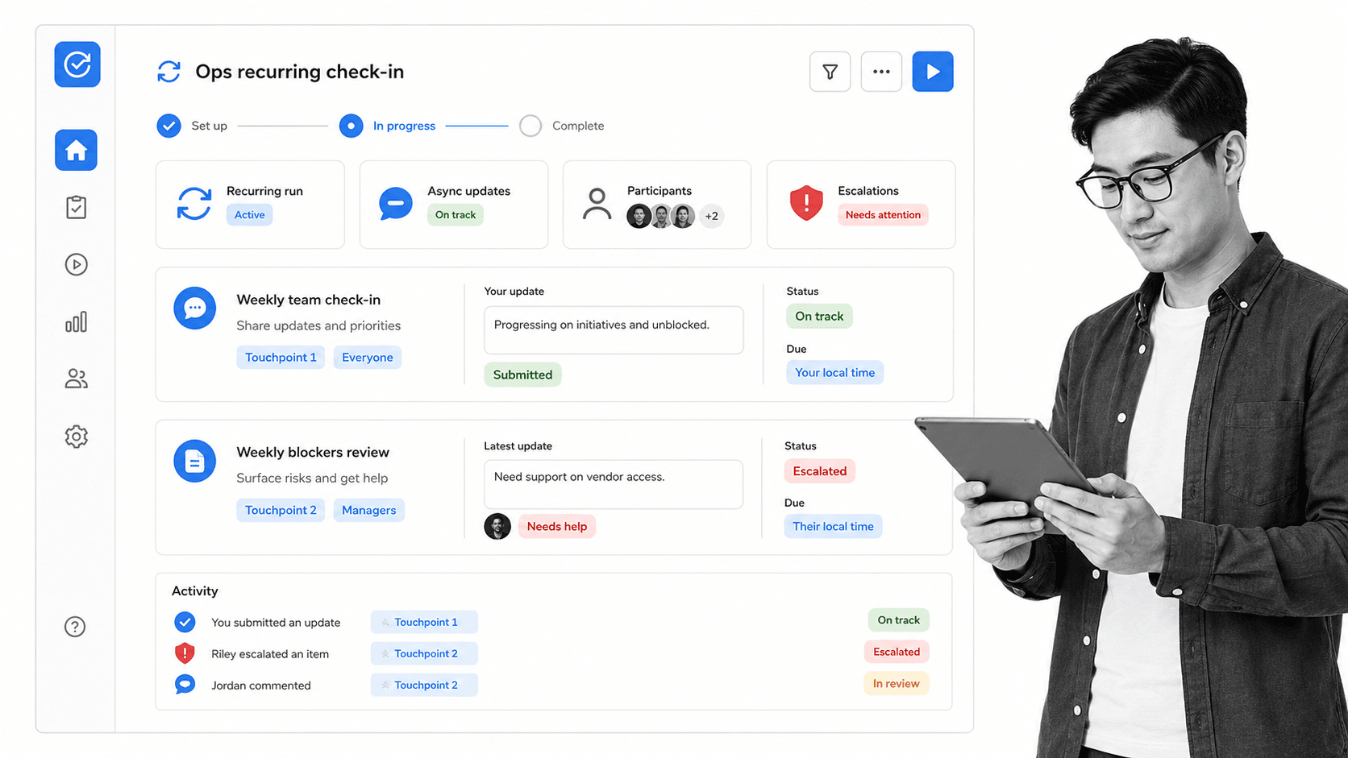Click the Submitted status badge

click(522, 375)
